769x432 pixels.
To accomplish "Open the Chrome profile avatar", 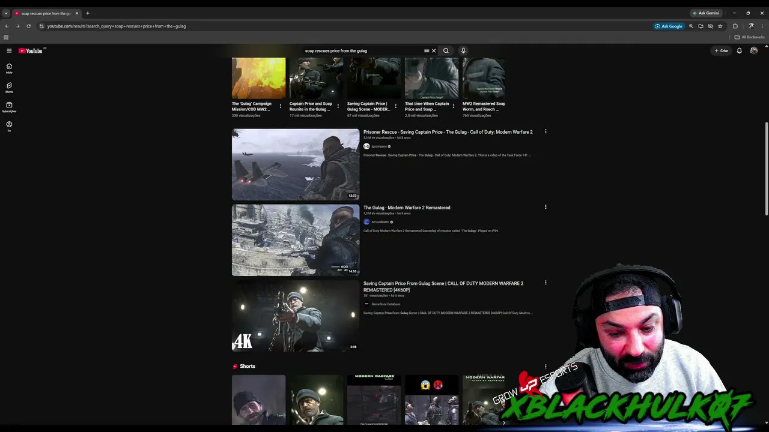I will pyautogui.click(x=751, y=26).
